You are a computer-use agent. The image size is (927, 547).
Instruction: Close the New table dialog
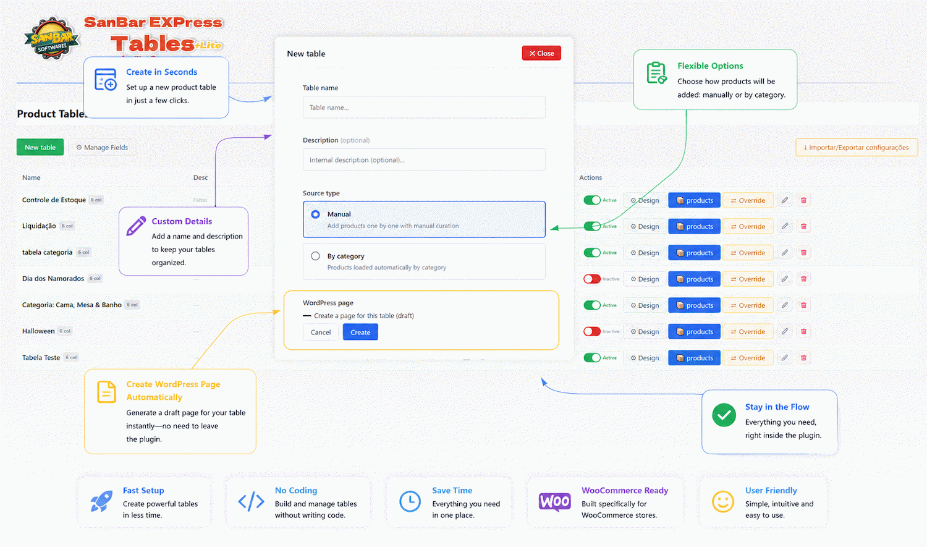click(x=541, y=53)
